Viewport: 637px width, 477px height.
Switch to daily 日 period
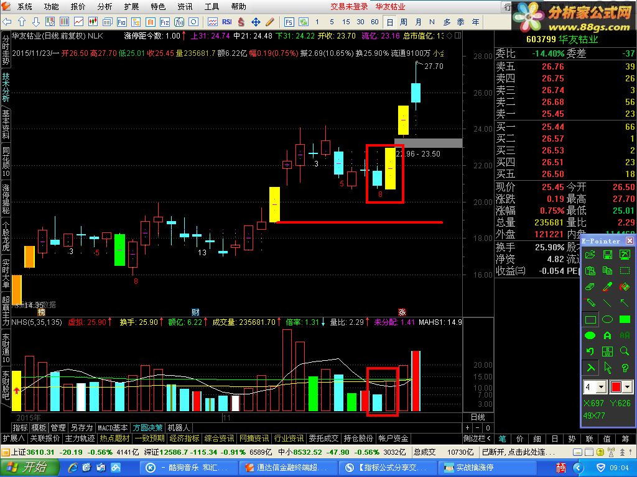coord(390,22)
